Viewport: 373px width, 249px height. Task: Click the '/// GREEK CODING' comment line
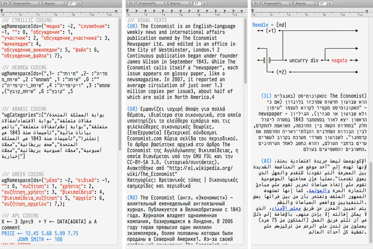click(x=23, y=174)
